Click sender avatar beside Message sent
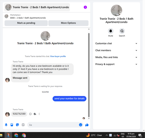 point(7,80)
